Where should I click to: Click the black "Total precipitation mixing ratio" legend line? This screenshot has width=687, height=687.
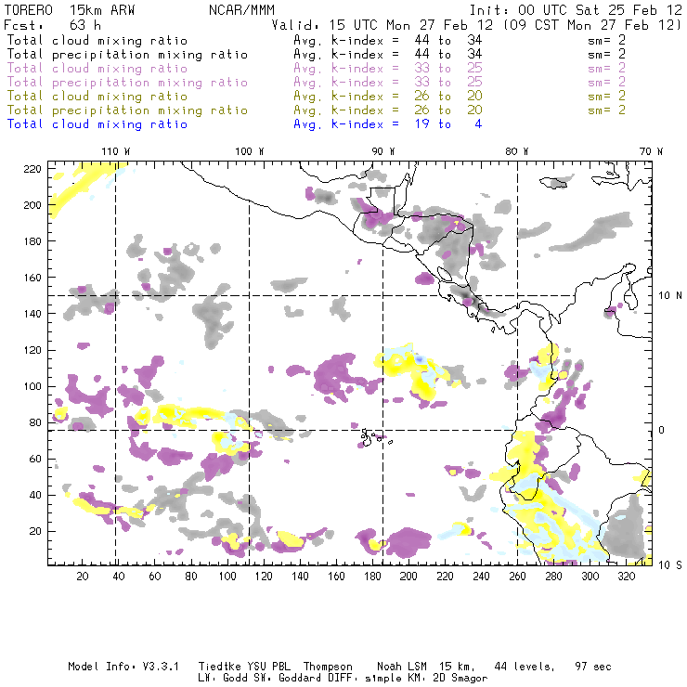(127, 55)
